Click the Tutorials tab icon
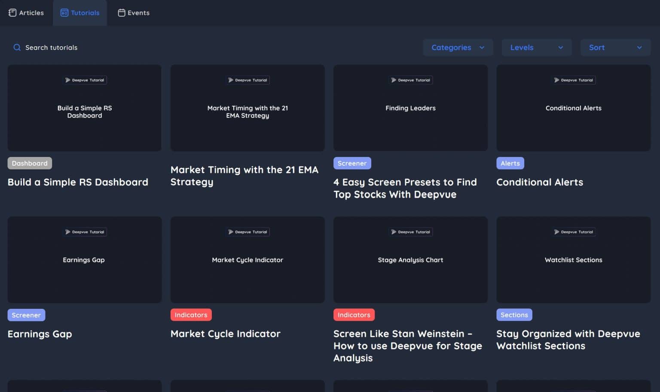 pos(64,13)
